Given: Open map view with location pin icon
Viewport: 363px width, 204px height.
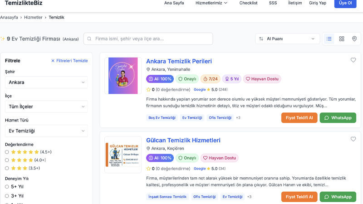Looking at the screenshot, I should 354,39.
